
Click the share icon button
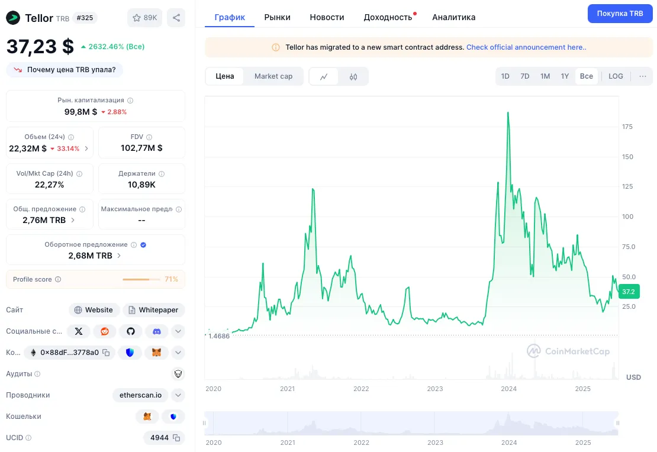(176, 18)
